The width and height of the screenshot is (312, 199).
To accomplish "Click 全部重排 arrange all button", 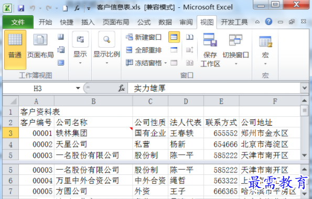I will pyautogui.click(x=144, y=50).
